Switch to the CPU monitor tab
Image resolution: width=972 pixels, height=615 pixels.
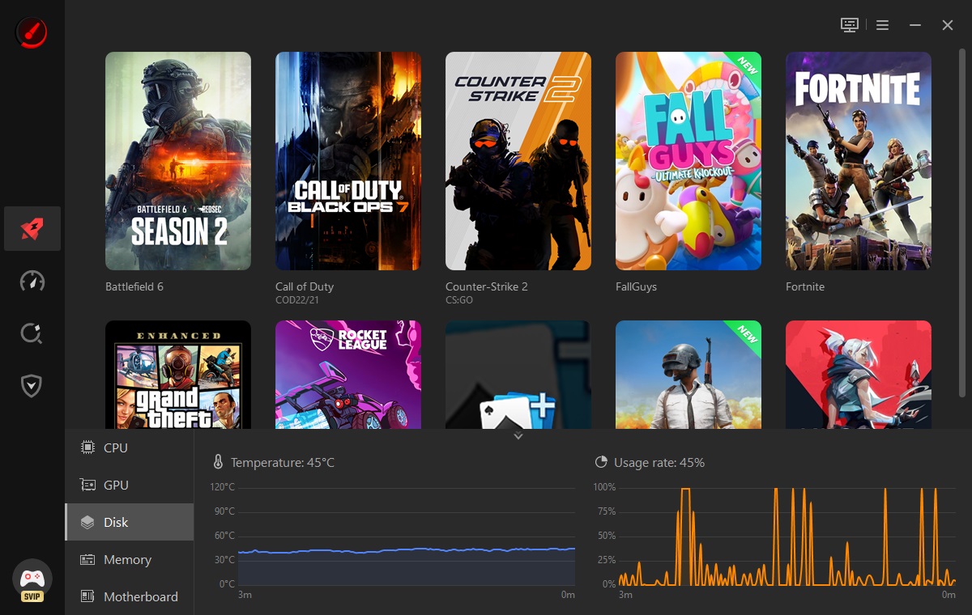coord(130,447)
